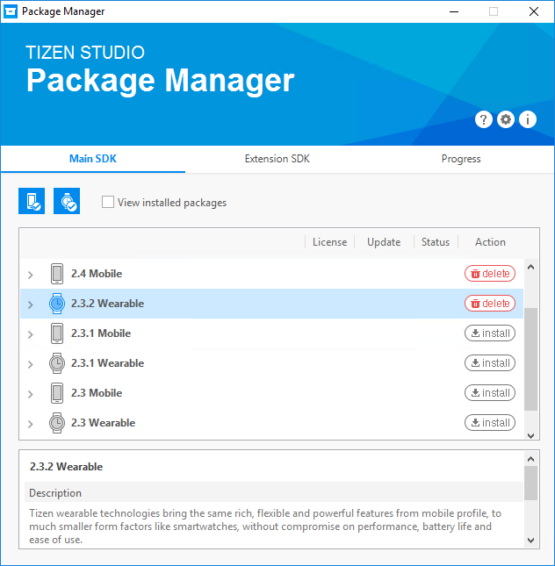Click the description panel scroll down arrow
This screenshot has width=555, height=566.
[x=530, y=541]
